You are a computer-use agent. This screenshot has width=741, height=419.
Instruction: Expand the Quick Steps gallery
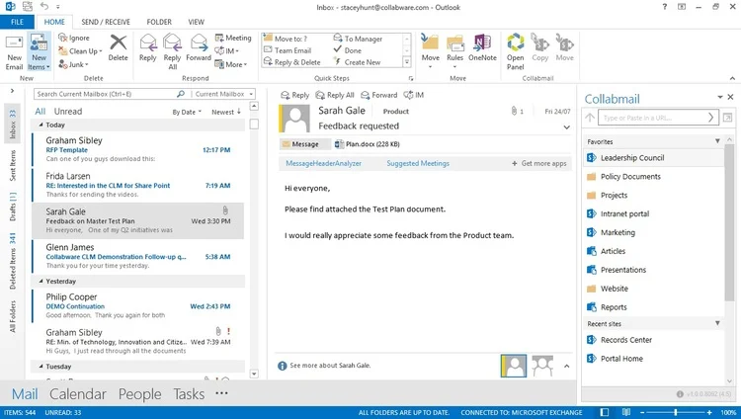407,62
